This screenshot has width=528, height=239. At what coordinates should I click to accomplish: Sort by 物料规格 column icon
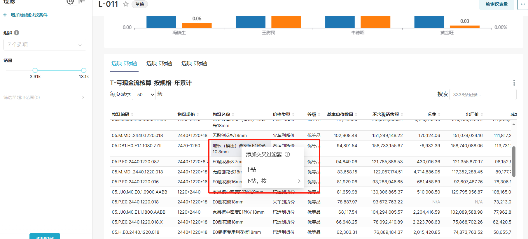coord(198,115)
